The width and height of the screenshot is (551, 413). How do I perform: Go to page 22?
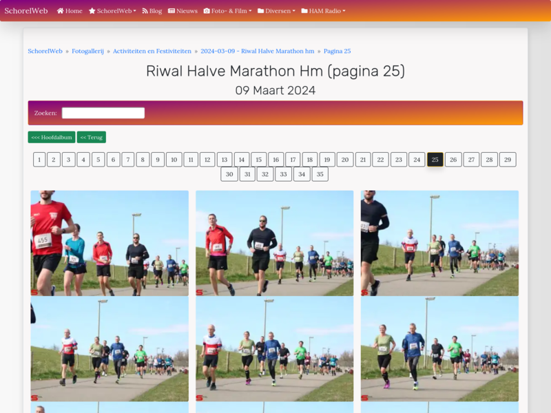pyautogui.click(x=381, y=160)
